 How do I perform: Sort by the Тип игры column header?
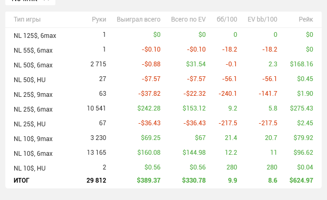pos(27,19)
